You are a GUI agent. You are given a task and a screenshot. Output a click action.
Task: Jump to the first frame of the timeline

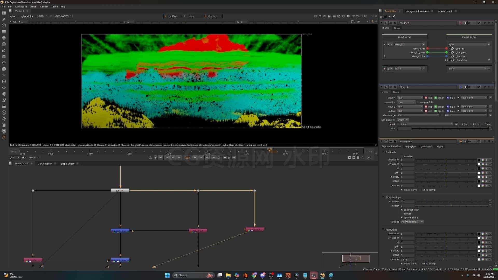click(161, 158)
